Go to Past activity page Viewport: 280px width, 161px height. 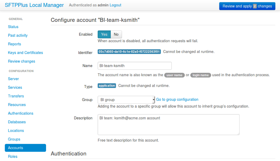click(18, 36)
